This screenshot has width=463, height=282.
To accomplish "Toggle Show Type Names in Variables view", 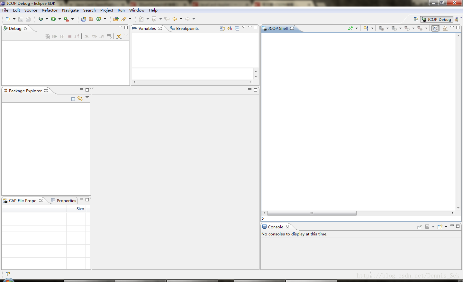I will [222, 28].
